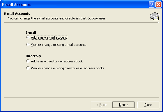The height and width of the screenshot is (112, 163).
Task: Click the 'You can change the e-mail accounts' description
Action: (x=57, y=18)
